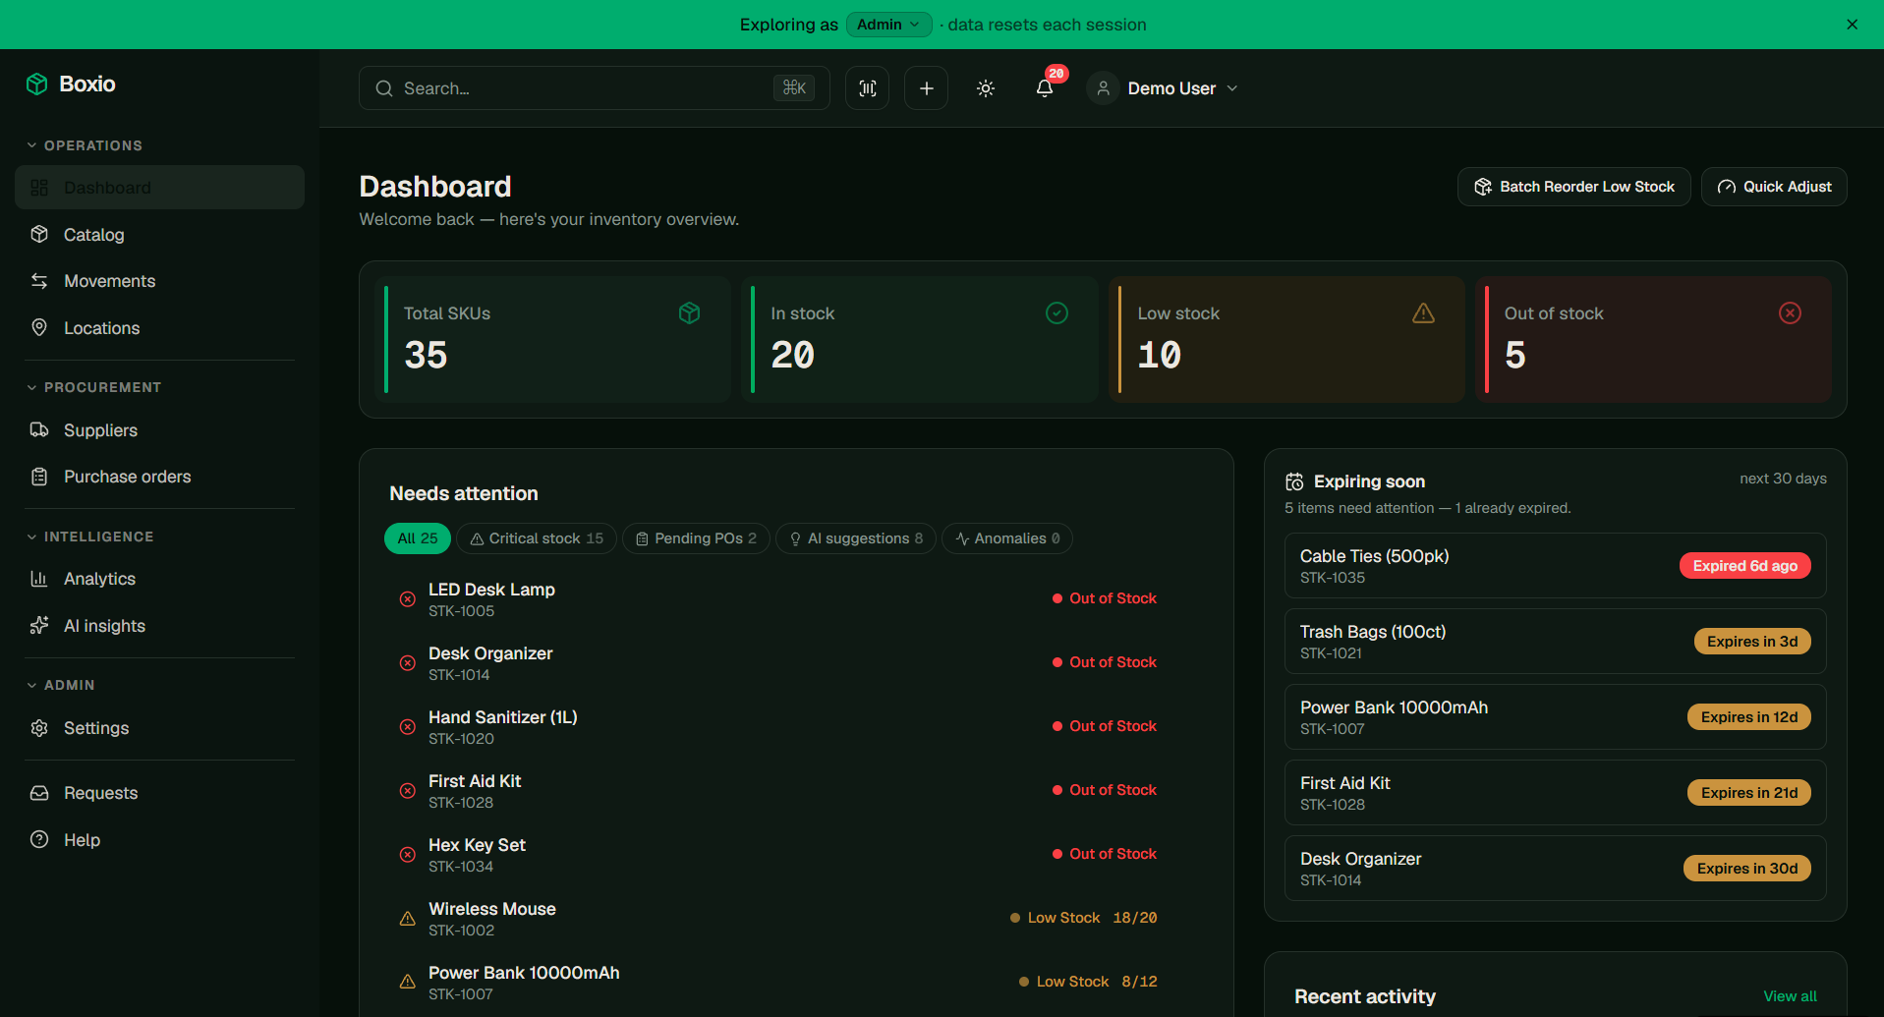Click the Expires in 3d badge
This screenshot has width=1884, height=1017.
pos(1752,642)
